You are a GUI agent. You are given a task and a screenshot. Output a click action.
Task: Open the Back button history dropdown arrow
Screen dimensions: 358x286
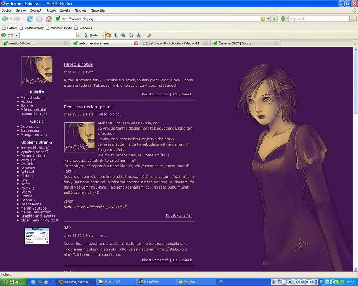coord(11,19)
